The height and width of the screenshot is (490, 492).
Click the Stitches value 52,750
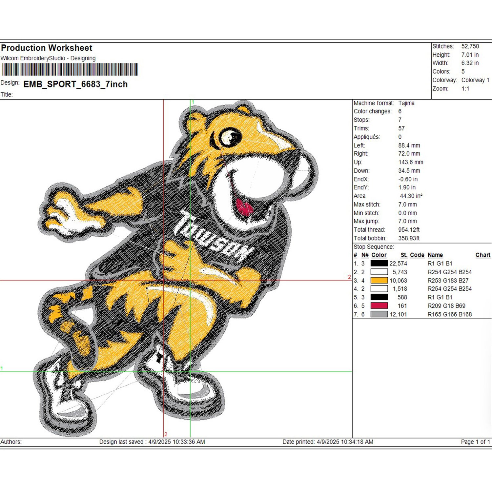[470, 46]
